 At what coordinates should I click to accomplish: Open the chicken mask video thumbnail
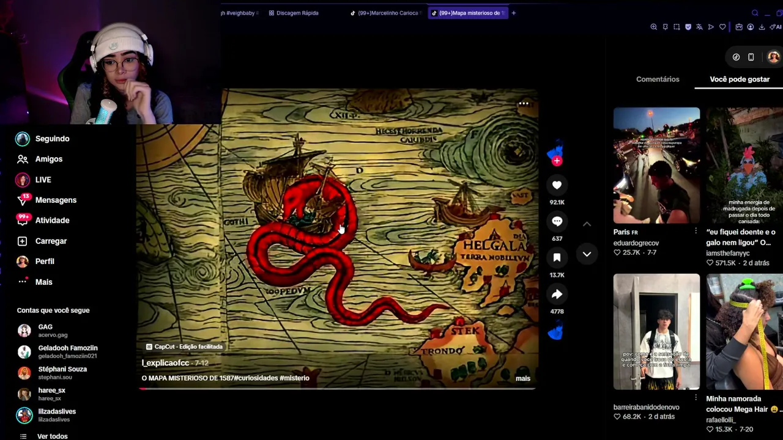(744, 166)
